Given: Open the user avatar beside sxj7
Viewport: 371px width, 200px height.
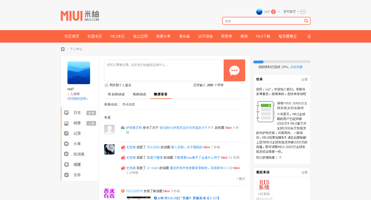Looking at the screenshot, I should pos(259,12).
